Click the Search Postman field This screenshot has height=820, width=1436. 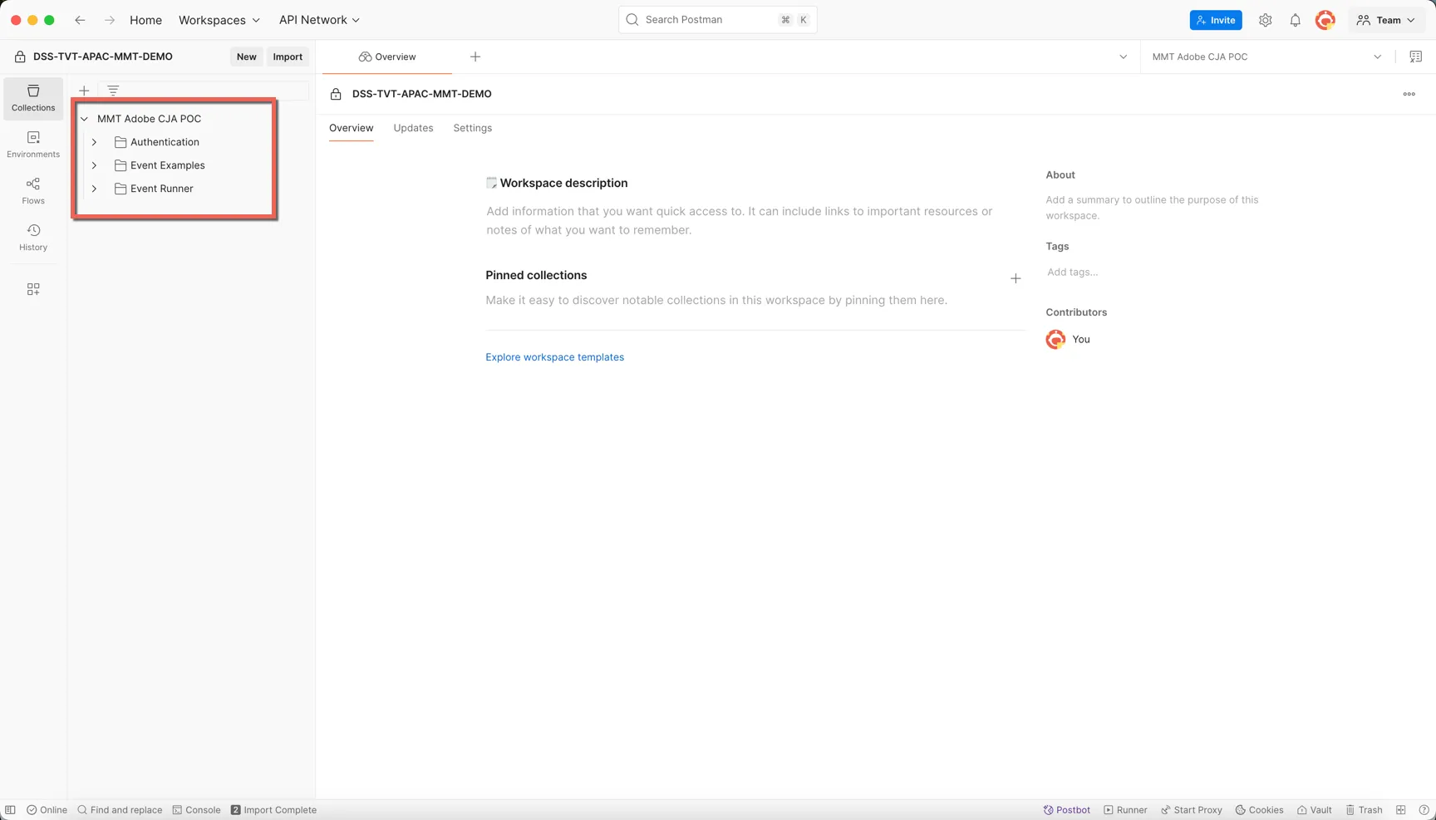point(717,20)
